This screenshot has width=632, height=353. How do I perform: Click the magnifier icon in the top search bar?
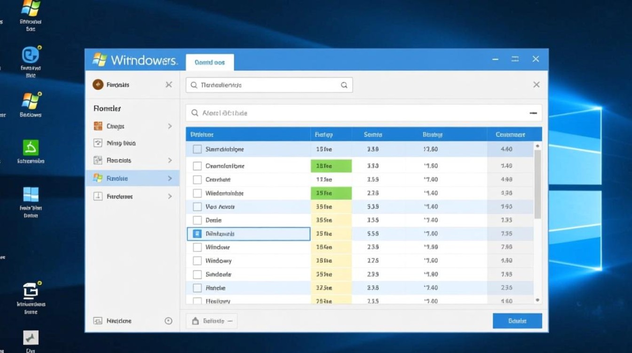(x=194, y=85)
